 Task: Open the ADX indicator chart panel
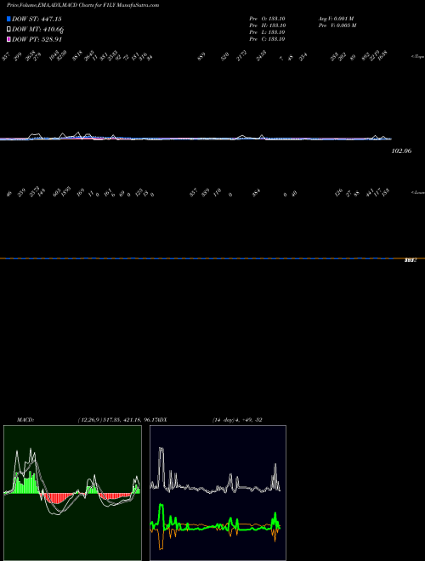(x=218, y=493)
